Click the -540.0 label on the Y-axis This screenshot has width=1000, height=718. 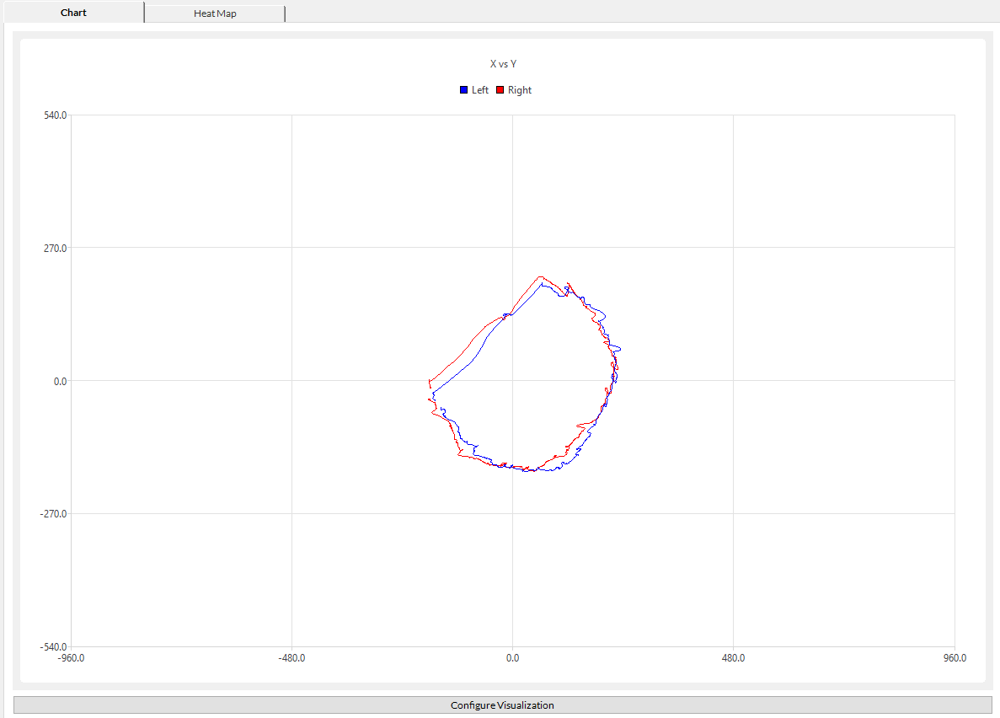[54, 646]
